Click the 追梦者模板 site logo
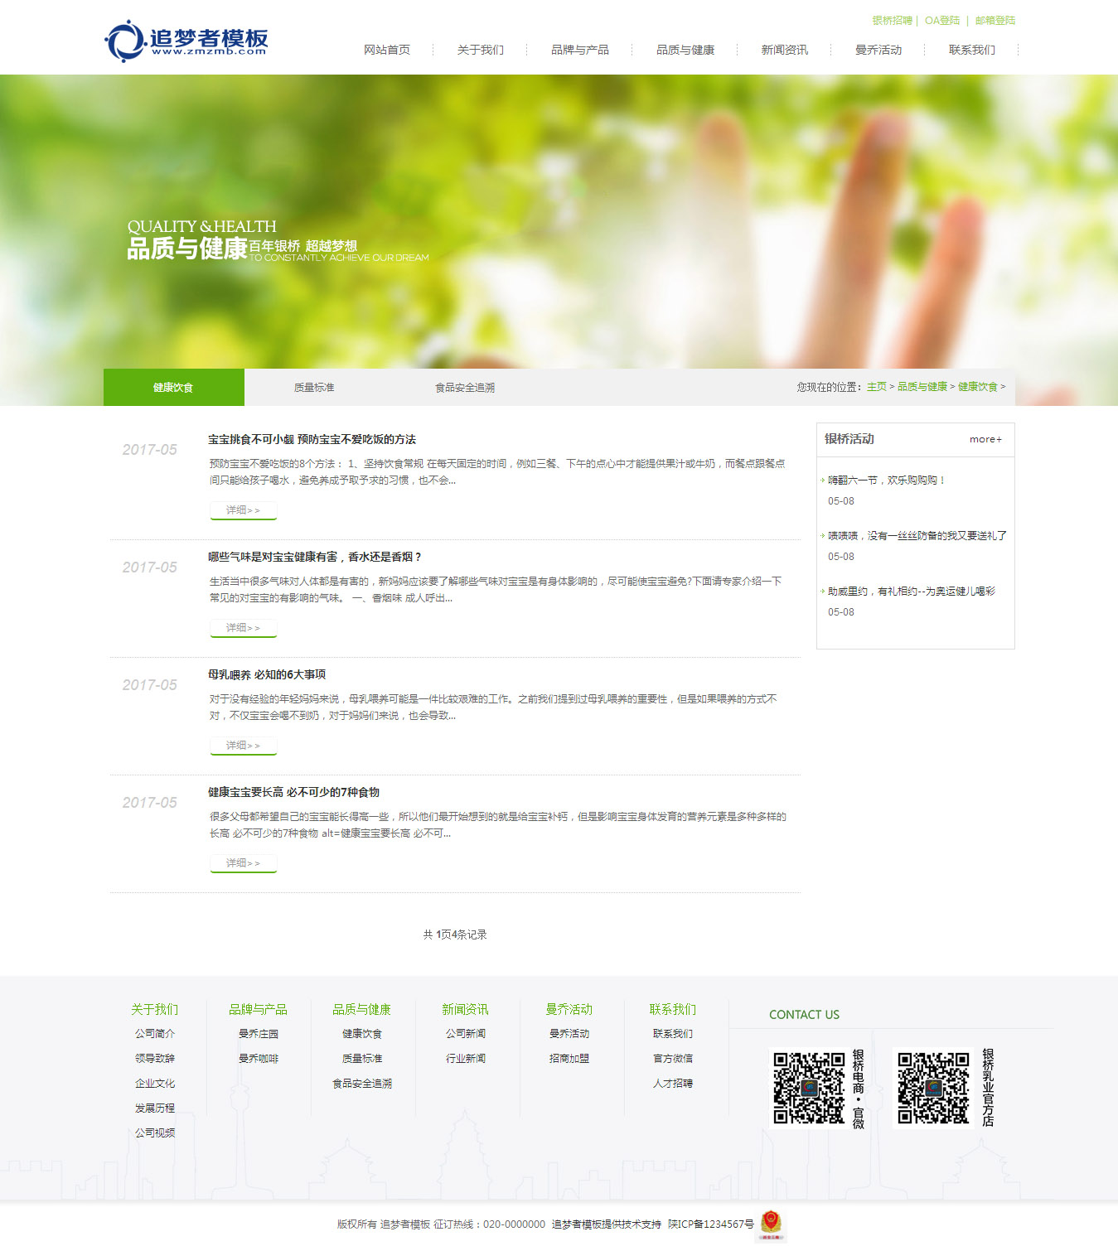 pos(186,41)
